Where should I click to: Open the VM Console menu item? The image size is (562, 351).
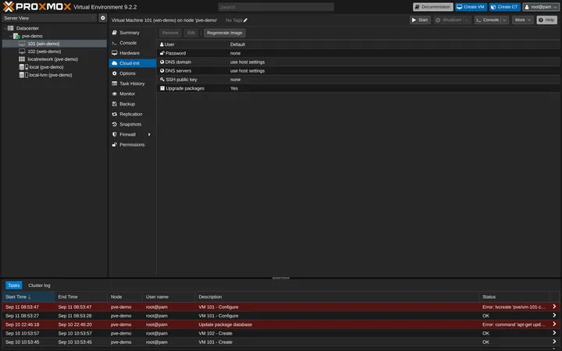pyautogui.click(x=133, y=43)
